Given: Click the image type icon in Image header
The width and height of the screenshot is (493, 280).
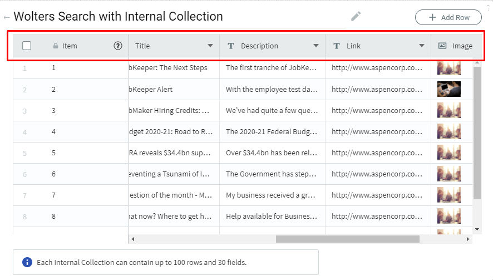Looking at the screenshot, I should coord(442,46).
